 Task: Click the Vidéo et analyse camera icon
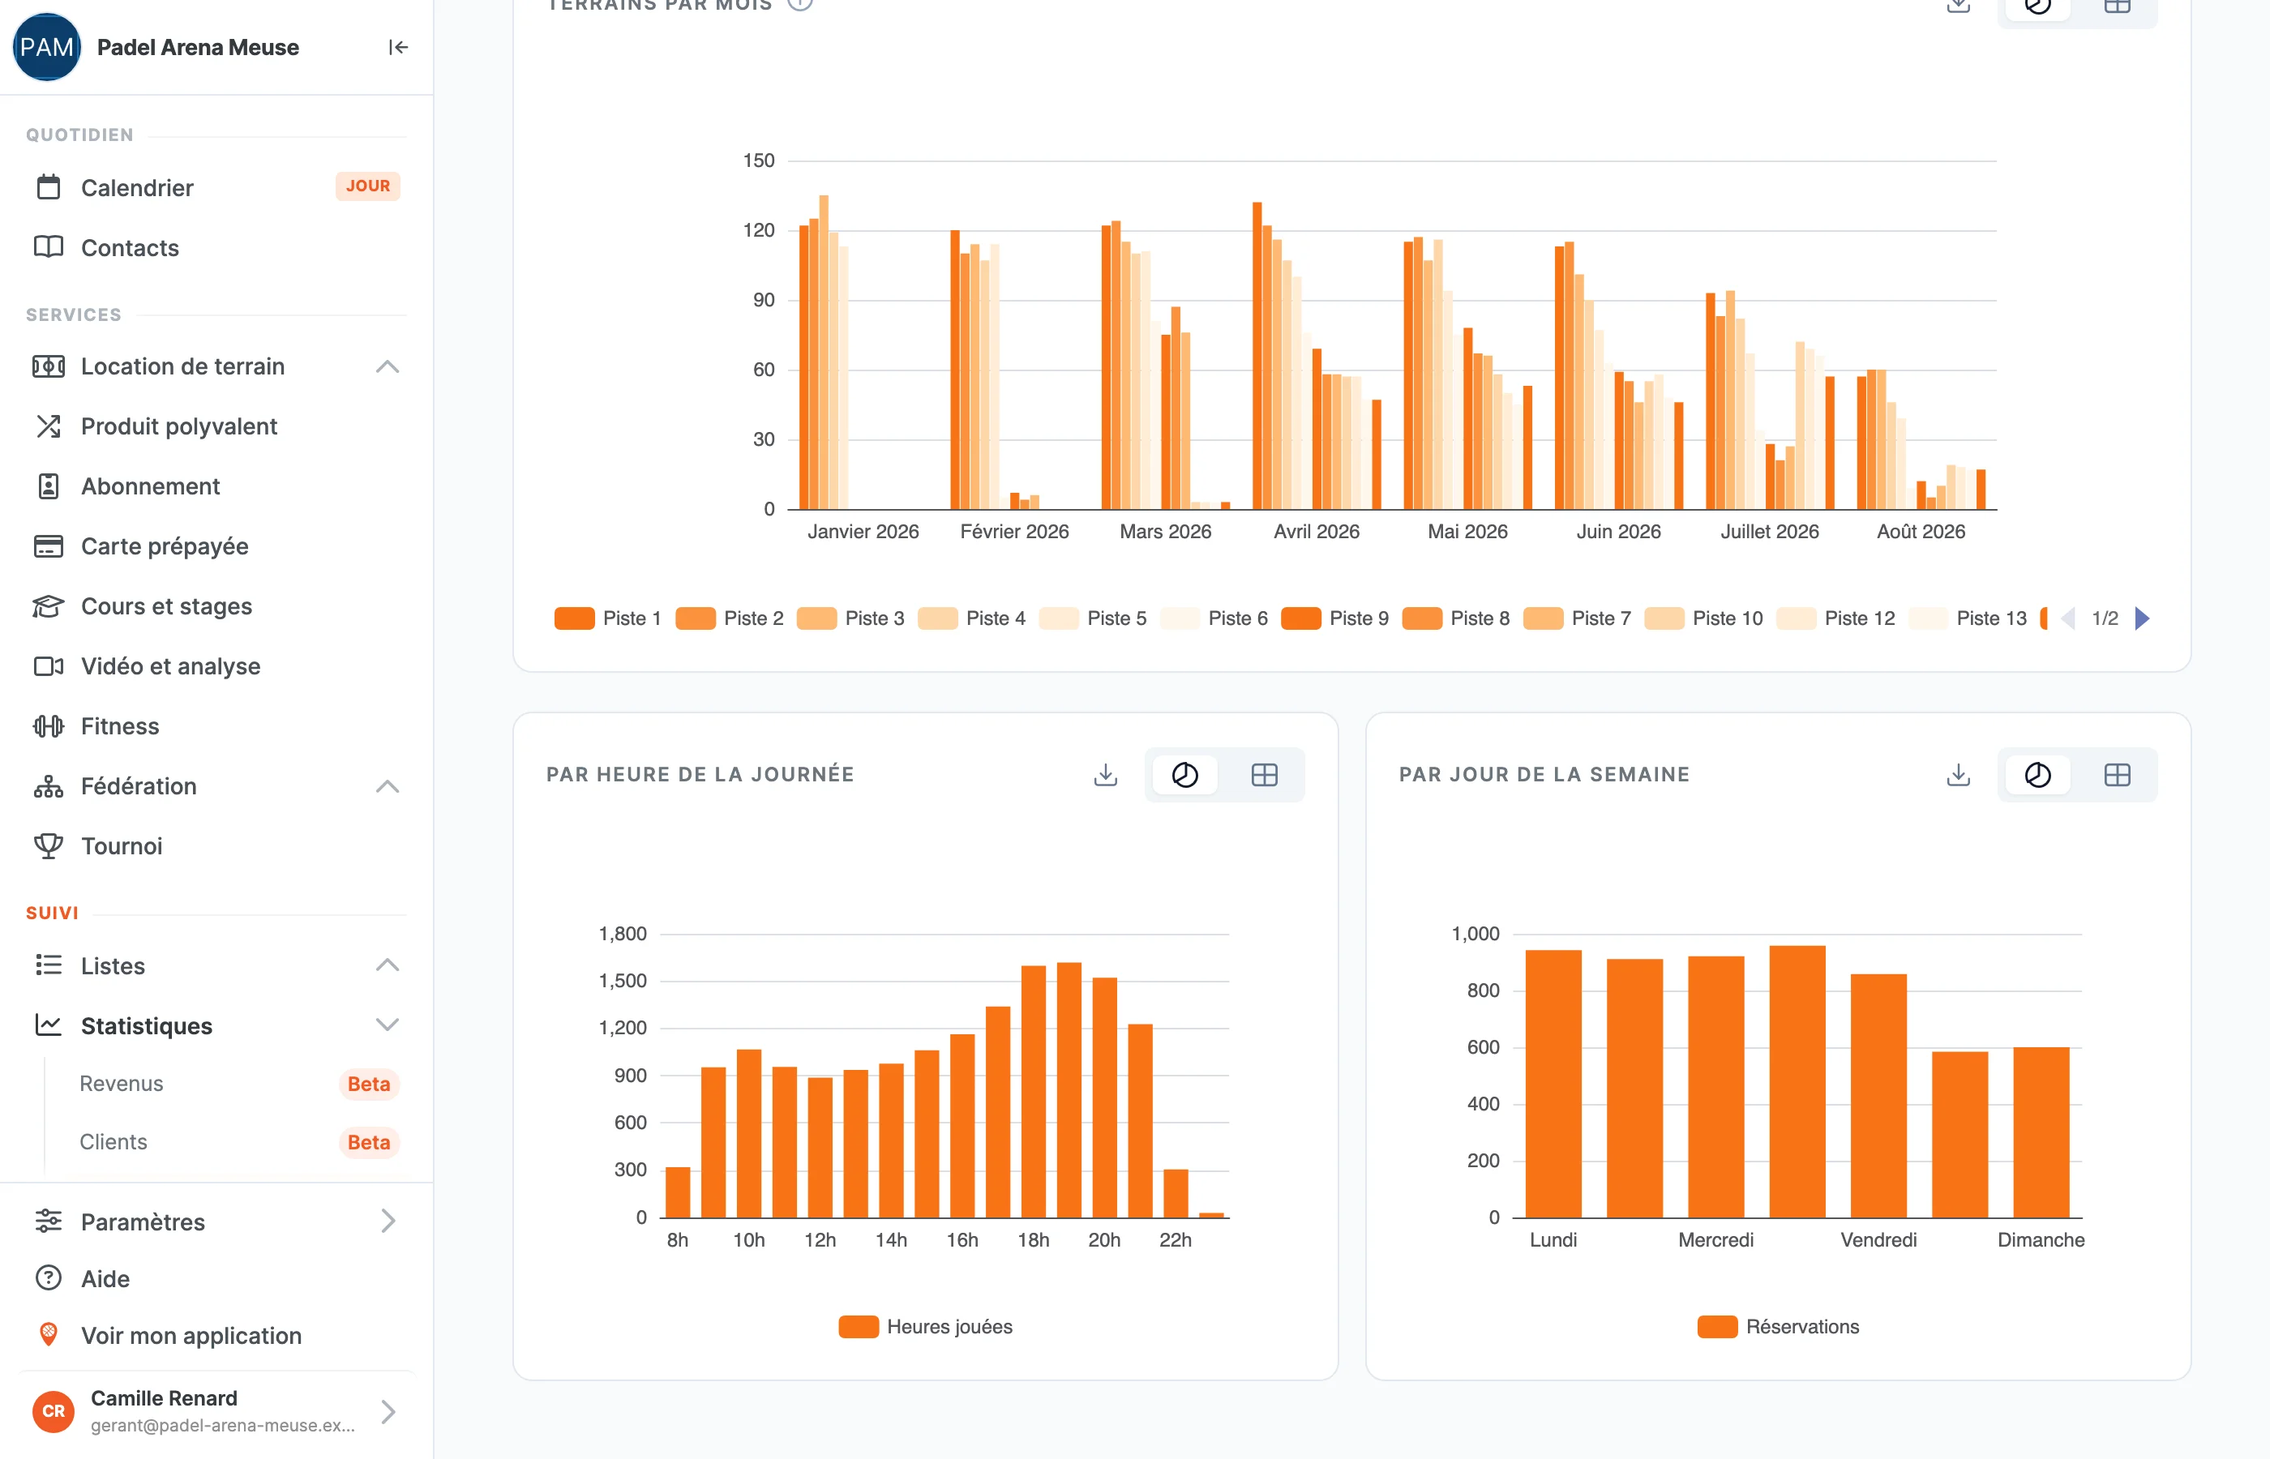pyautogui.click(x=49, y=666)
